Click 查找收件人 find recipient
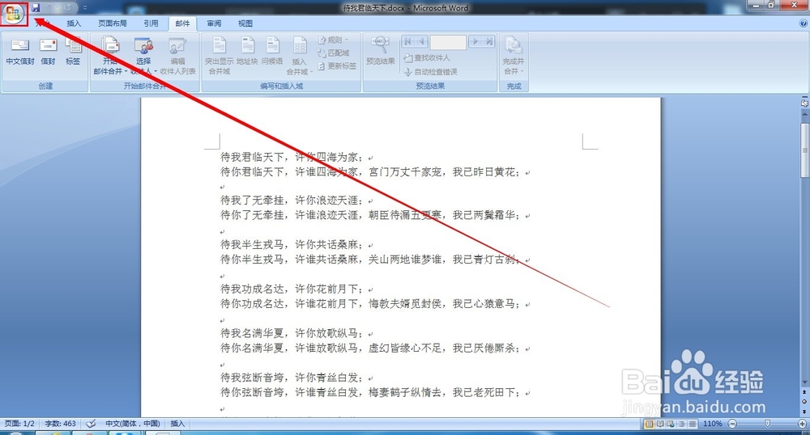Screen dimensions: 810x435 click(427, 57)
